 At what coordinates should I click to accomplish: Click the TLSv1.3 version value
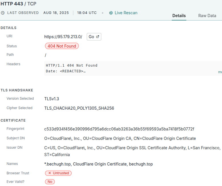click(52, 99)
